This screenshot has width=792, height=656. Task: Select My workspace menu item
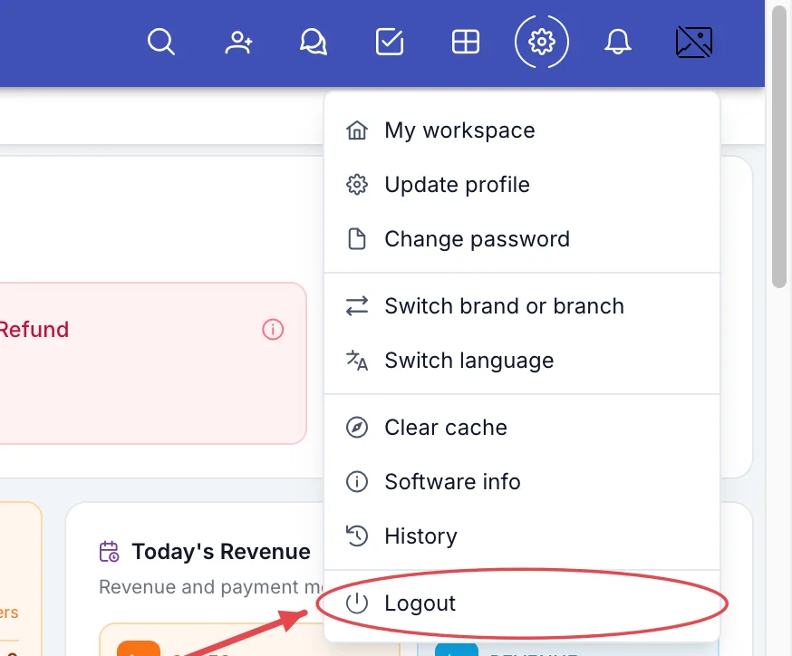[x=522, y=130]
